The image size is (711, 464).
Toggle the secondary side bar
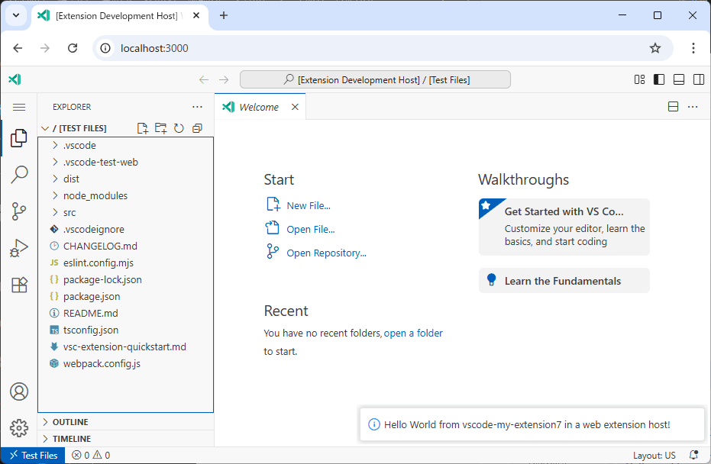[699, 79]
